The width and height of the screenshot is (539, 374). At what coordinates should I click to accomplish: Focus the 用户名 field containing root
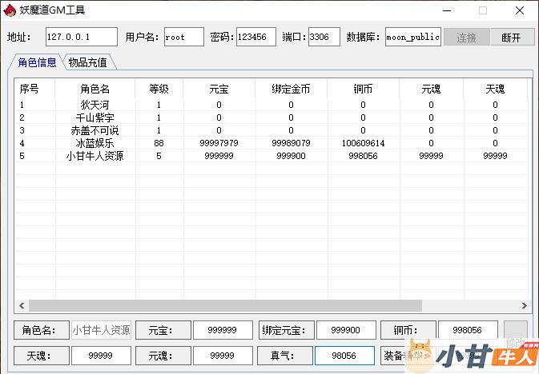click(x=184, y=38)
